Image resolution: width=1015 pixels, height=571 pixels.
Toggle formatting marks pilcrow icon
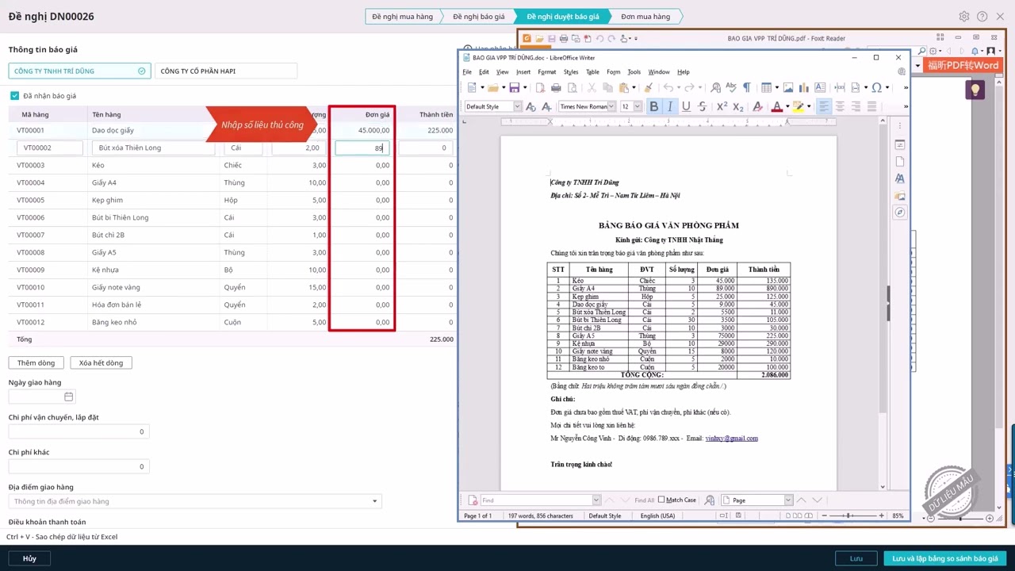(746, 87)
